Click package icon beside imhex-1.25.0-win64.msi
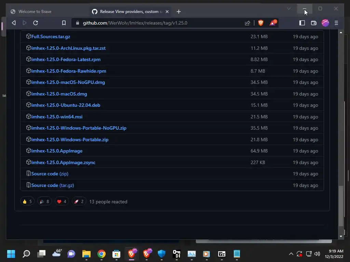350x262 pixels. pyautogui.click(x=28, y=116)
